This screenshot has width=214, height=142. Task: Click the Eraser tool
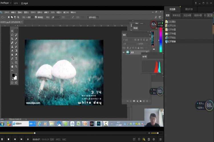tap(12, 51)
